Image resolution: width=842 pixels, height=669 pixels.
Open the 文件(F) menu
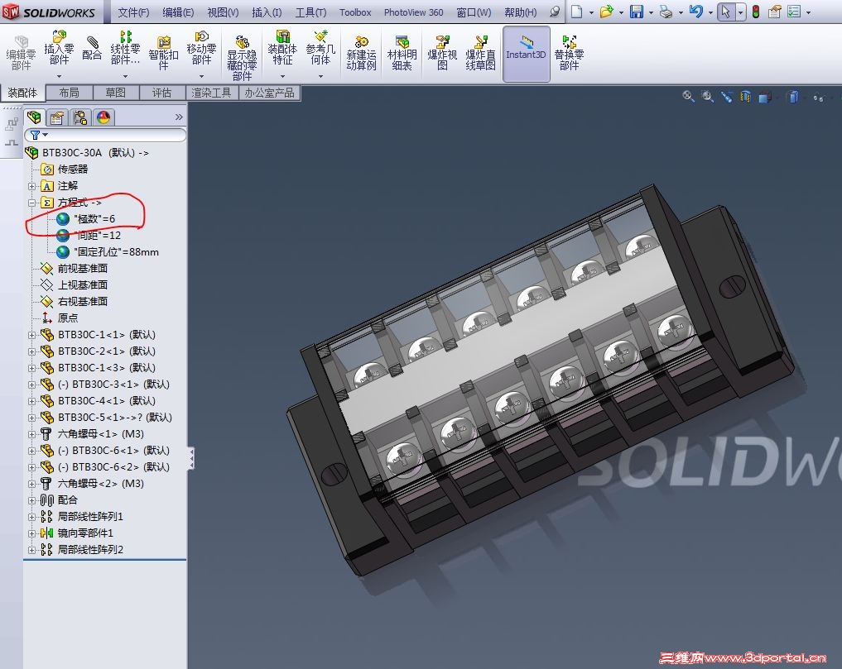click(133, 12)
